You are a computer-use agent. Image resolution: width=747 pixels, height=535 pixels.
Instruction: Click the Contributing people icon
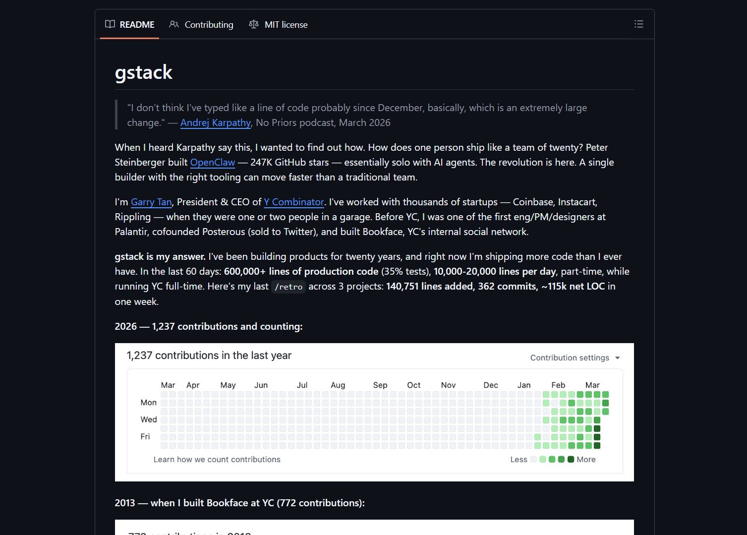173,24
